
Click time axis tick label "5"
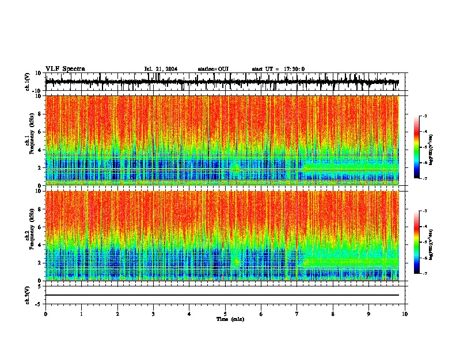point(225,314)
